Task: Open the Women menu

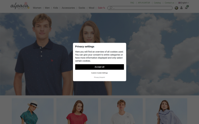Action: [37, 8]
